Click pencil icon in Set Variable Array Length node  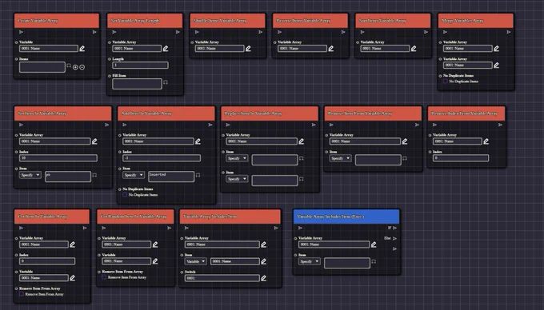click(166, 49)
